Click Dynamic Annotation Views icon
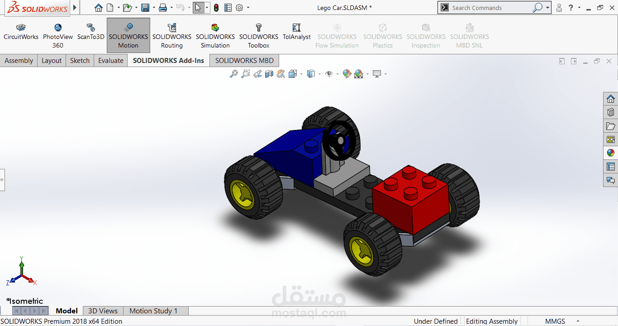 tap(281, 74)
